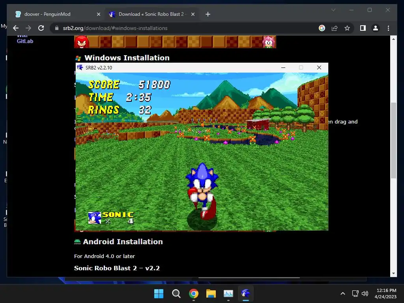
Task: Click the 'Sonic Robo Blast 2 – v2.2' text
Action: [117, 268]
